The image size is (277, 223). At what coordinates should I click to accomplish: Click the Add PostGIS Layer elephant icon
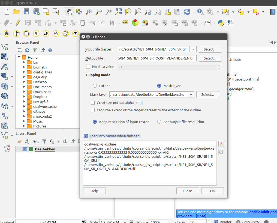pyautogui.click(x=4, y=76)
